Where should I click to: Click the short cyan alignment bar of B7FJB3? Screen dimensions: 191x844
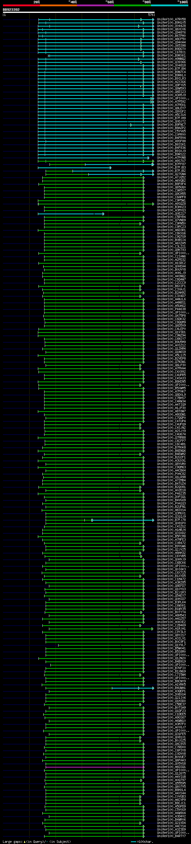[x=74, y=168]
